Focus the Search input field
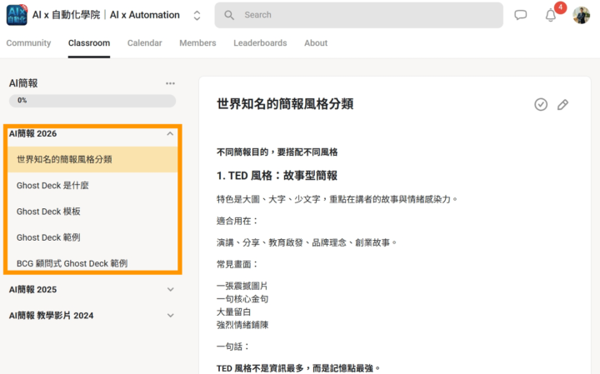This screenshot has width=600, height=374. 358,15
